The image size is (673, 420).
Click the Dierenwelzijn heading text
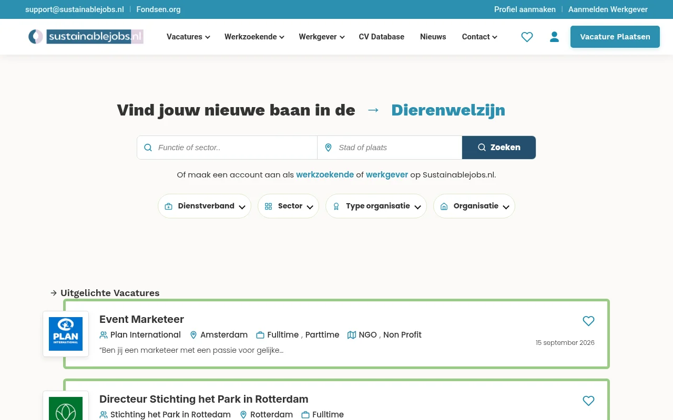coord(448,110)
